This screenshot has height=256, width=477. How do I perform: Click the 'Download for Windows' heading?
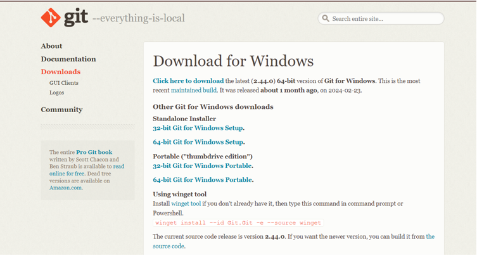[233, 61]
